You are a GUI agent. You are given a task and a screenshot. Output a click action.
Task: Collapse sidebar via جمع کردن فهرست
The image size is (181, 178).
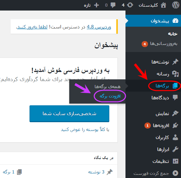point(151,173)
